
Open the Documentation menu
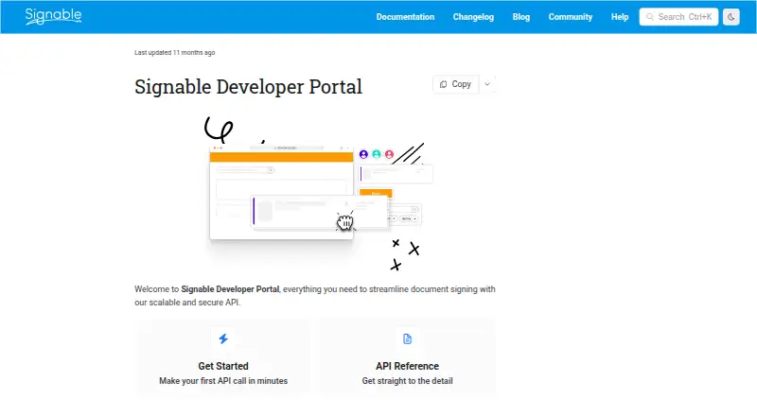tap(405, 17)
